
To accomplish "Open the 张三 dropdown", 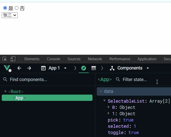I will [x=10, y=15].
